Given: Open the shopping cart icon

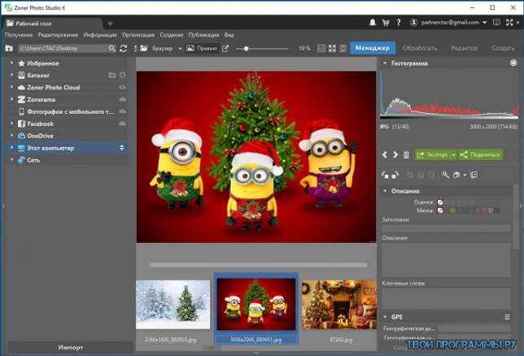Looking at the screenshot, I should click(x=386, y=23).
